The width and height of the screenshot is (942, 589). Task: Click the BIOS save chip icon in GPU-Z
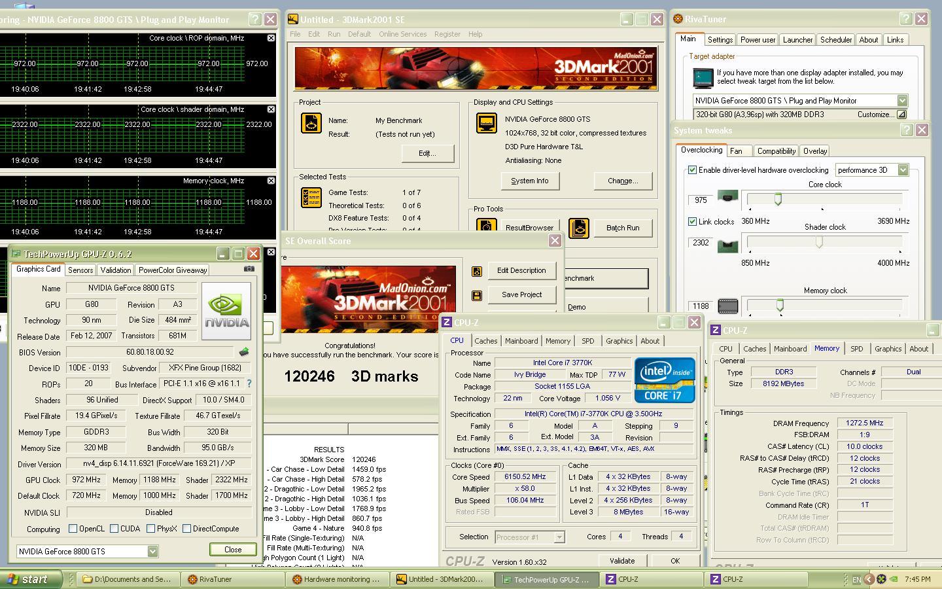click(244, 352)
